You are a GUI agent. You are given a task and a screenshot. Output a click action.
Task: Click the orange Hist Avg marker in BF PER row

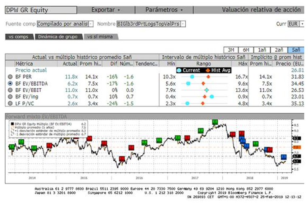click(x=208, y=77)
